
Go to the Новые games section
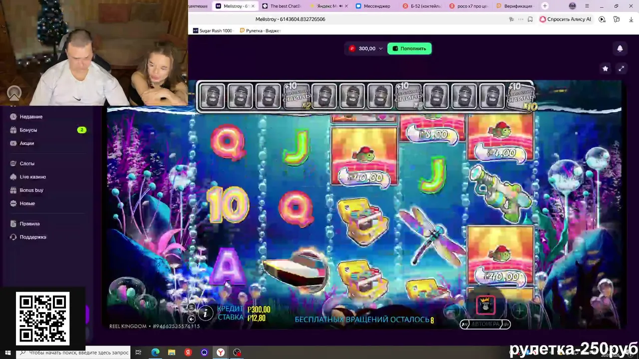(27, 204)
